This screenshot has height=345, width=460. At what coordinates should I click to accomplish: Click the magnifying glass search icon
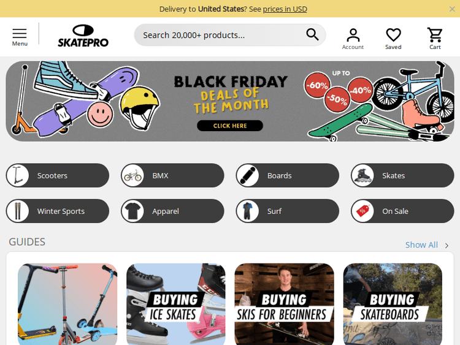(x=312, y=34)
